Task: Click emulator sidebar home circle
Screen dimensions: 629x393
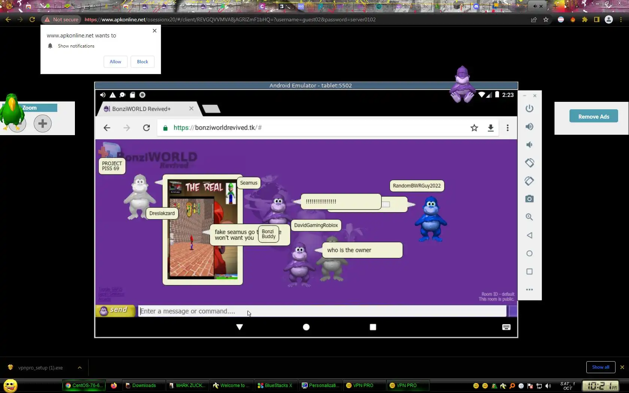Action: coord(529,253)
